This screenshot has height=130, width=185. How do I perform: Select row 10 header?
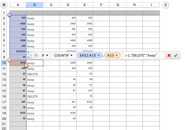click(x=4, y=63)
